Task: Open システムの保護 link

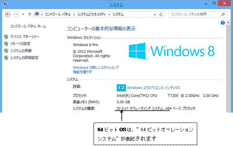Action: coord(21,50)
